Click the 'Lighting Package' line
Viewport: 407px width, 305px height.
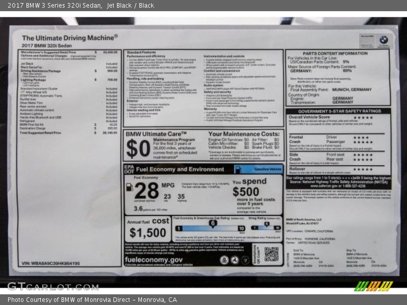point(69,80)
